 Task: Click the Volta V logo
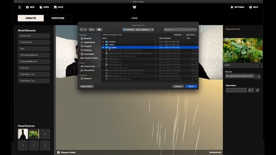tap(135, 7)
